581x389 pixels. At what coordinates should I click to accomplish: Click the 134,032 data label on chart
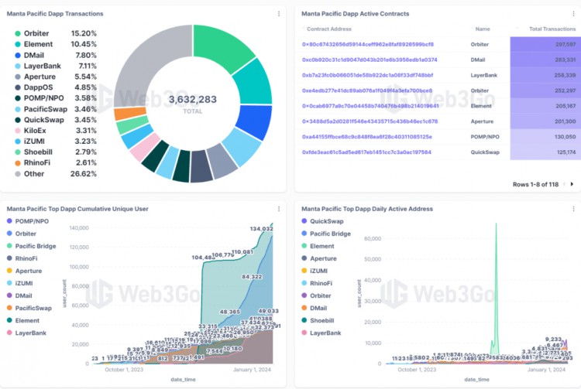click(x=262, y=229)
